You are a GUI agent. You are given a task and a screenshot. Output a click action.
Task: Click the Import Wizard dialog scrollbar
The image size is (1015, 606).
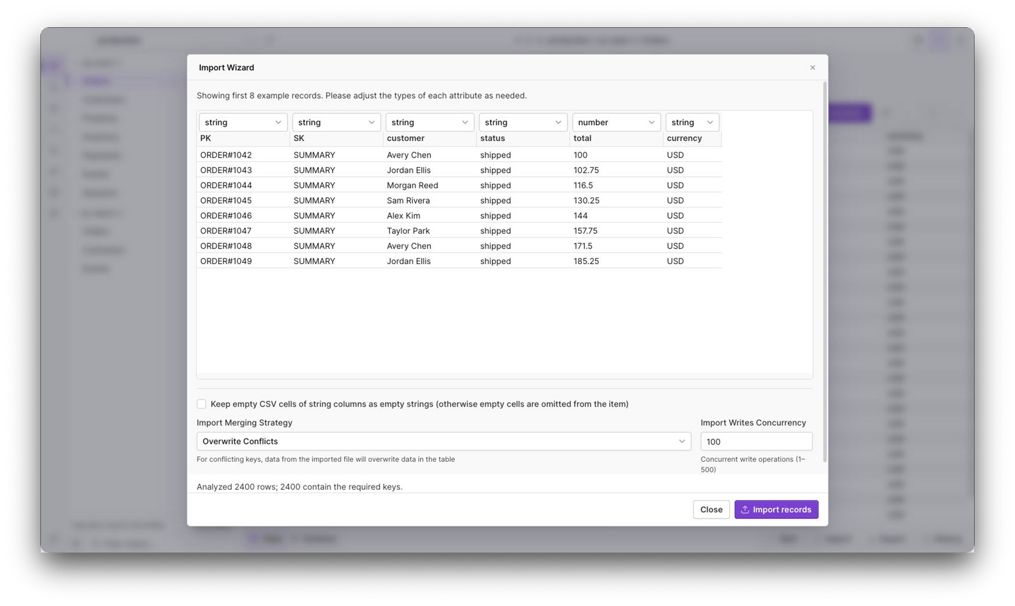[824, 271]
